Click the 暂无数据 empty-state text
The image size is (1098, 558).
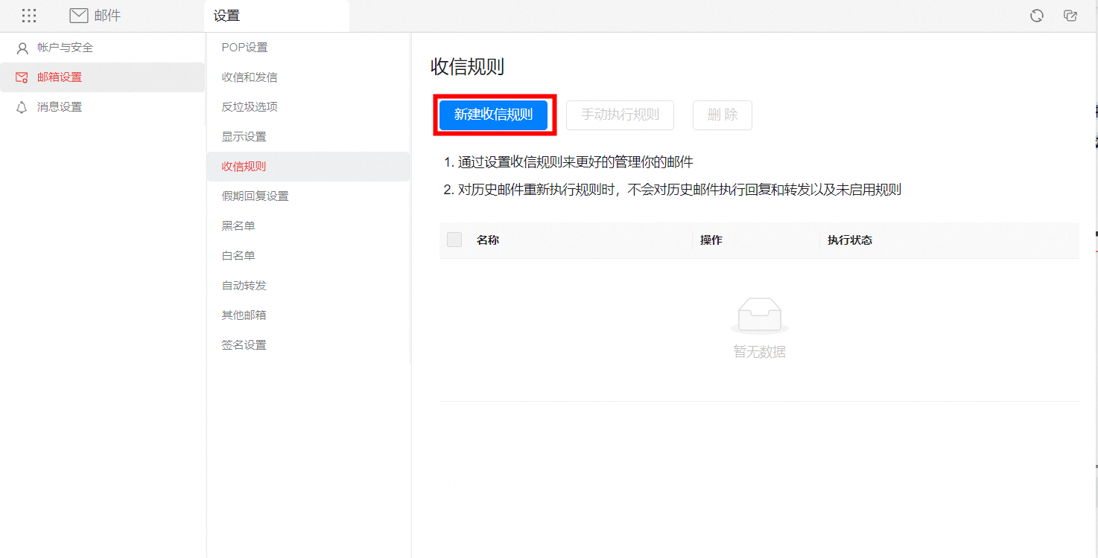[759, 352]
